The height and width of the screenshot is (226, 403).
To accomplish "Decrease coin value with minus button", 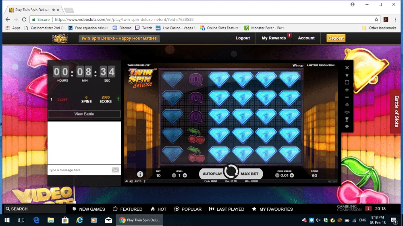I will [x=277, y=175].
